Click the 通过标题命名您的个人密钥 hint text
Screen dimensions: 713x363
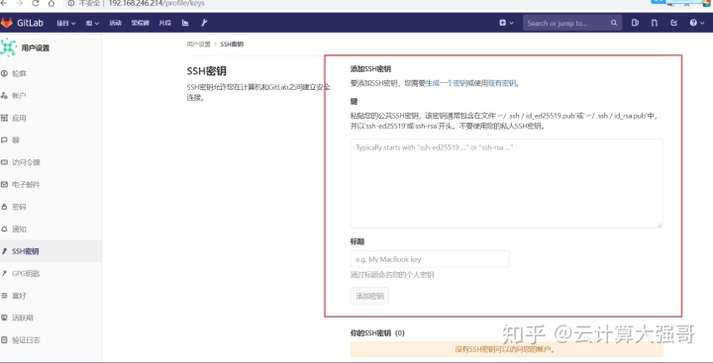click(x=392, y=275)
